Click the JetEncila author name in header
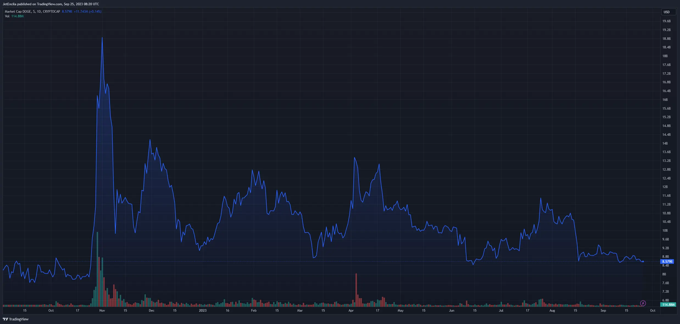This screenshot has width=680, height=324. point(9,4)
